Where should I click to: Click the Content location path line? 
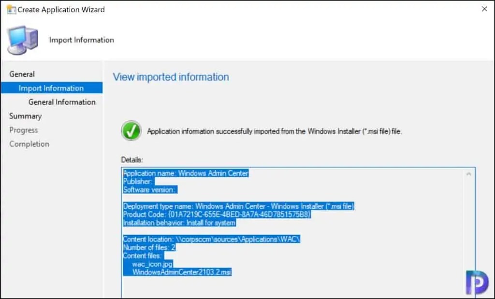[x=212, y=239]
